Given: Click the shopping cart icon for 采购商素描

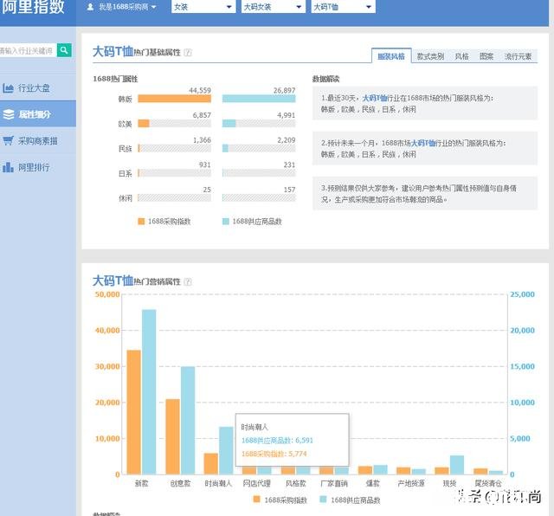Looking at the screenshot, I should [9, 140].
